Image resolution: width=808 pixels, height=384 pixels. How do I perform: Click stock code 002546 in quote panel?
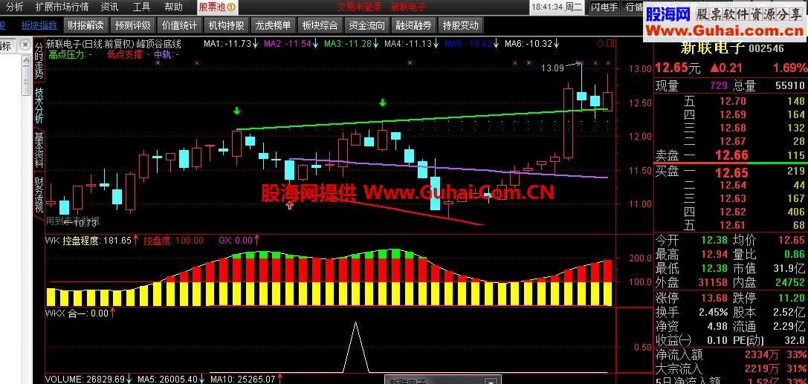pyautogui.click(x=766, y=49)
